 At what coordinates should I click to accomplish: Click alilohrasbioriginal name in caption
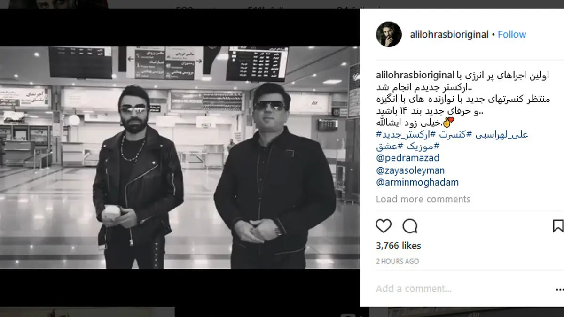click(x=415, y=75)
